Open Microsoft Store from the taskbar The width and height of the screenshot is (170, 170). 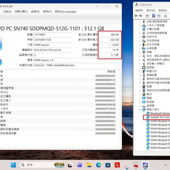pyautogui.click(x=108, y=165)
